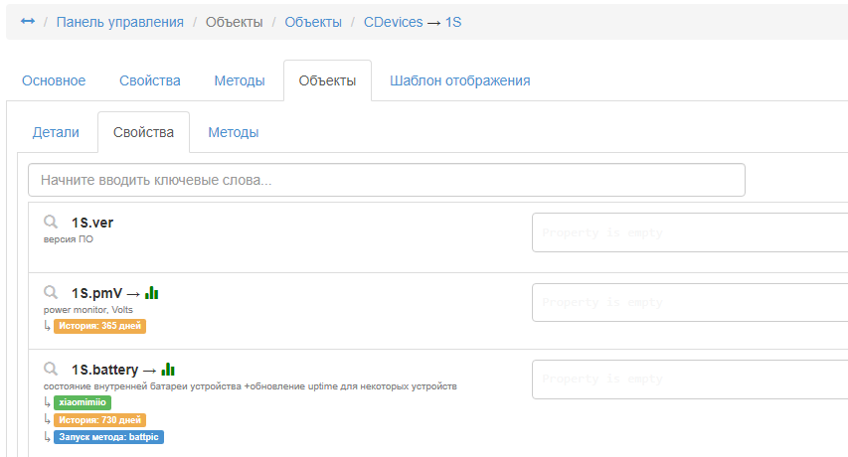
Task: Click the magnifier icon beside 1S.ver
Action: (51, 223)
